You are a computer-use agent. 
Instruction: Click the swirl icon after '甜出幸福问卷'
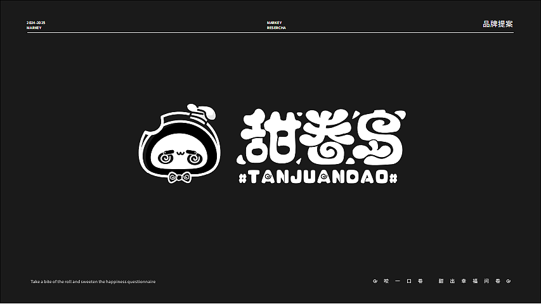(x=508, y=281)
